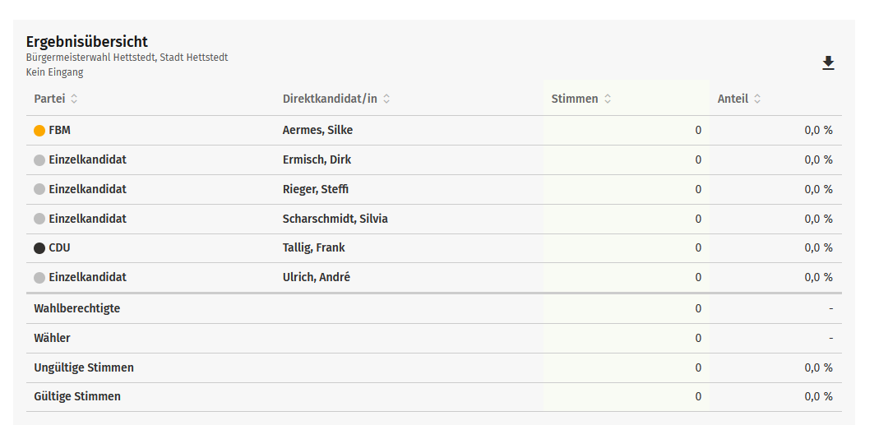Viewport: 888px width, 439px height.
Task: Click the download results icon
Action: (x=828, y=63)
